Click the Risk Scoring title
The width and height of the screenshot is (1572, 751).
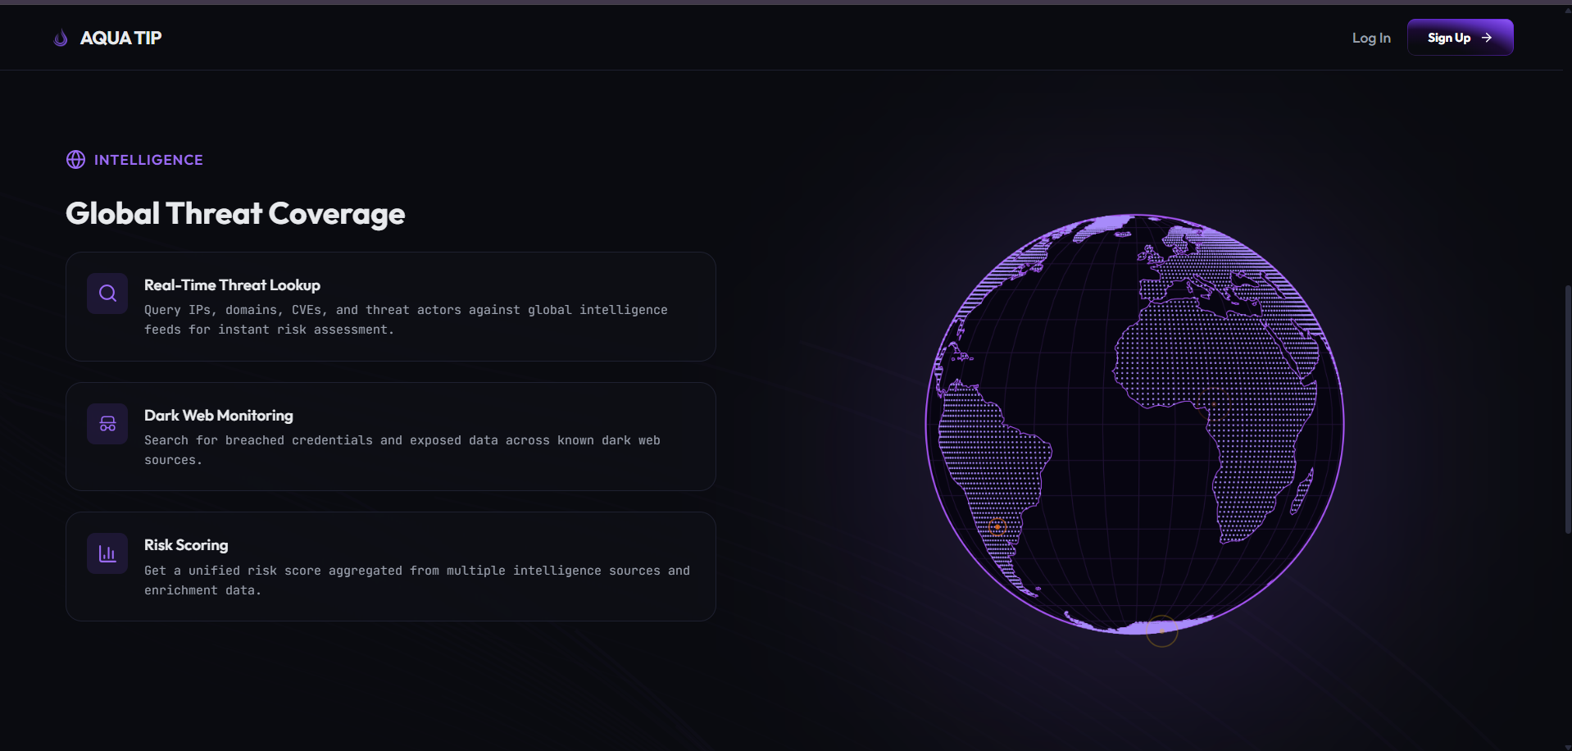[x=186, y=545]
